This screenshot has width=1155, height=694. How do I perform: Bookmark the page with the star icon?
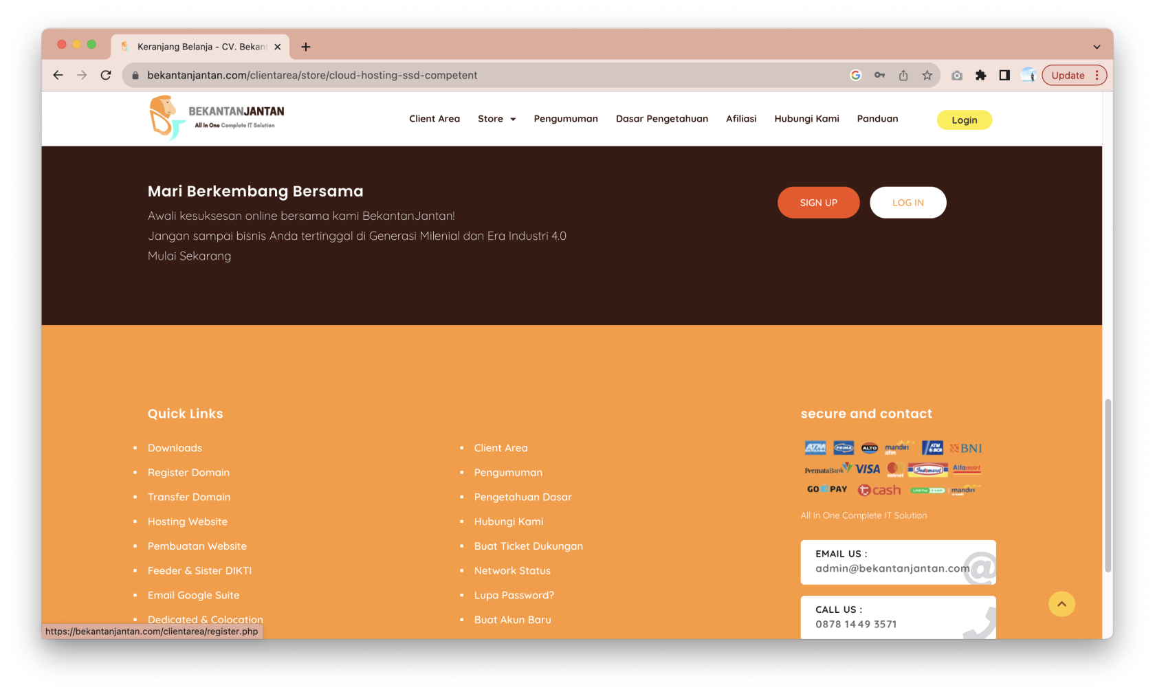point(926,76)
